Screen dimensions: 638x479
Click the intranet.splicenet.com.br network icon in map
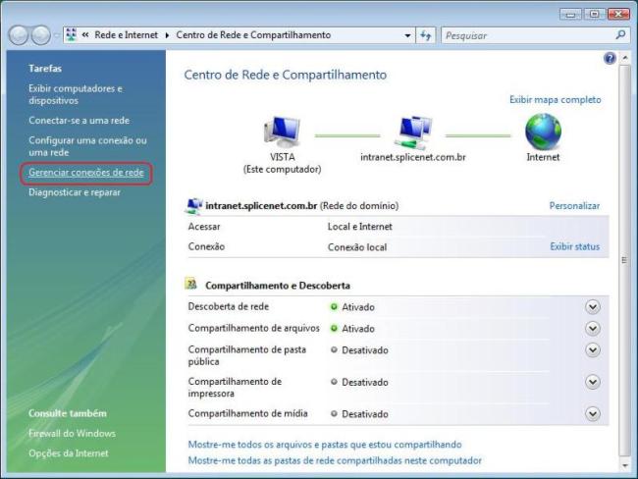click(x=413, y=133)
